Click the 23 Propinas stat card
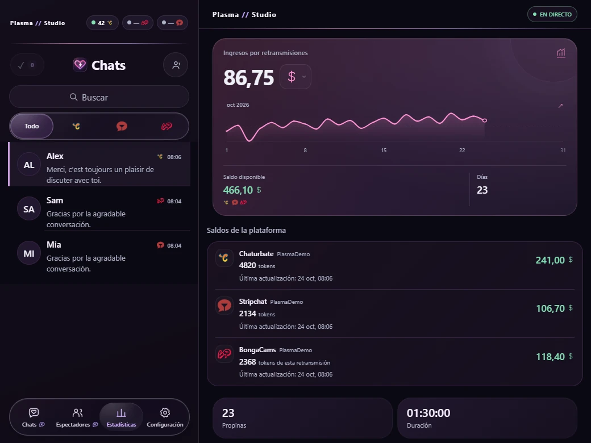The image size is (591, 443). pyautogui.click(x=303, y=418)
